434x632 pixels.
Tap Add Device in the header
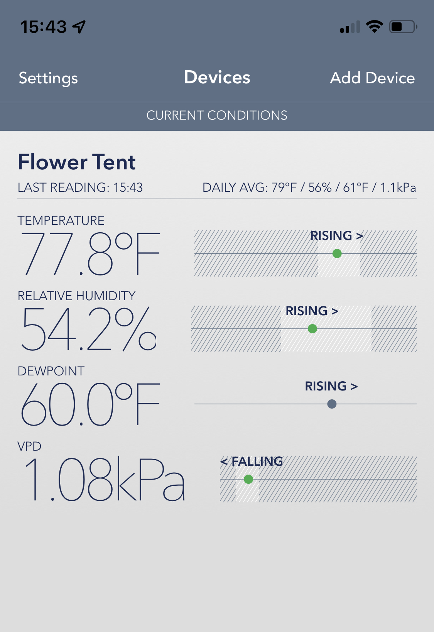tap(372, 78)
